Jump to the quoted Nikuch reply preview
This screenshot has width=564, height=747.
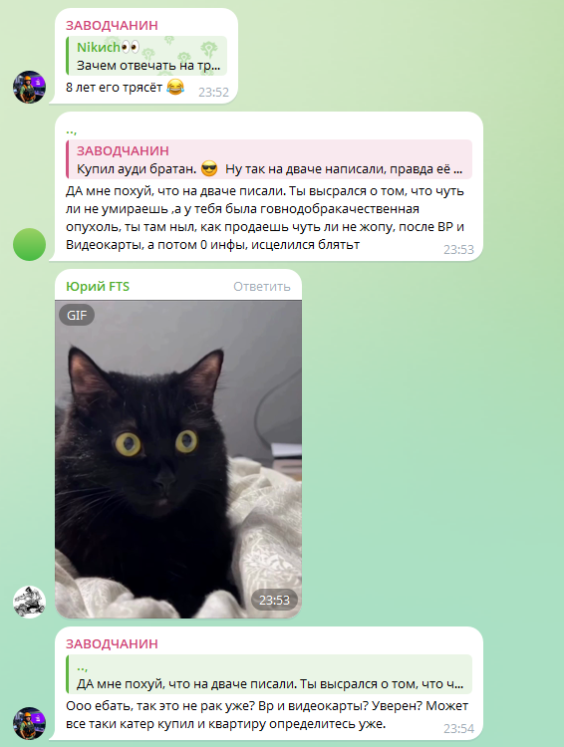(x=146, y=56)
